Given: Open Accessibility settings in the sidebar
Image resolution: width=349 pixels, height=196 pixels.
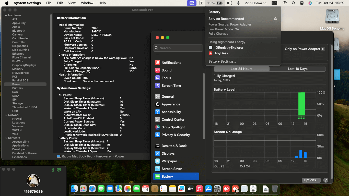Looking at the screenshot, I should tap(171, 112).
